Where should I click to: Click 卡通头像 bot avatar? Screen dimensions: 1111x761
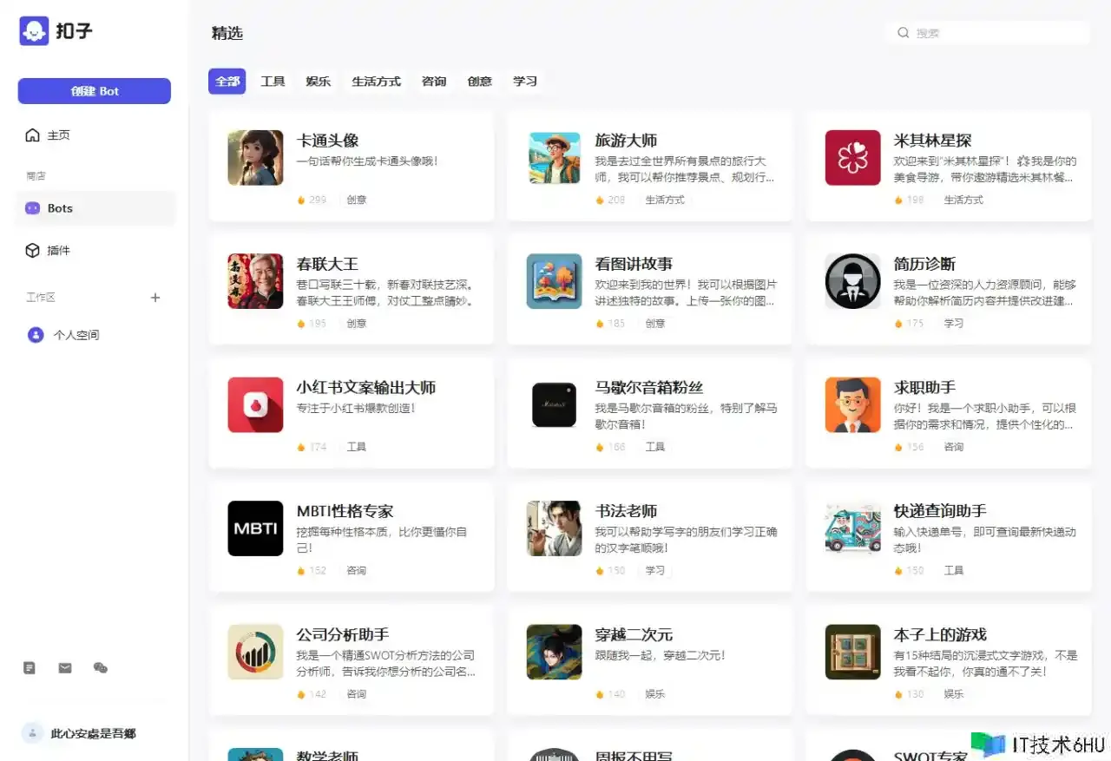255,158
